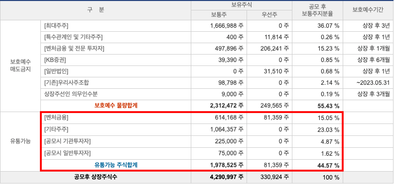Image resolution: width=394 pixels, height=184 pixels.
Task: Click the '4.87 %' value
Action: (x=329, y=141)
